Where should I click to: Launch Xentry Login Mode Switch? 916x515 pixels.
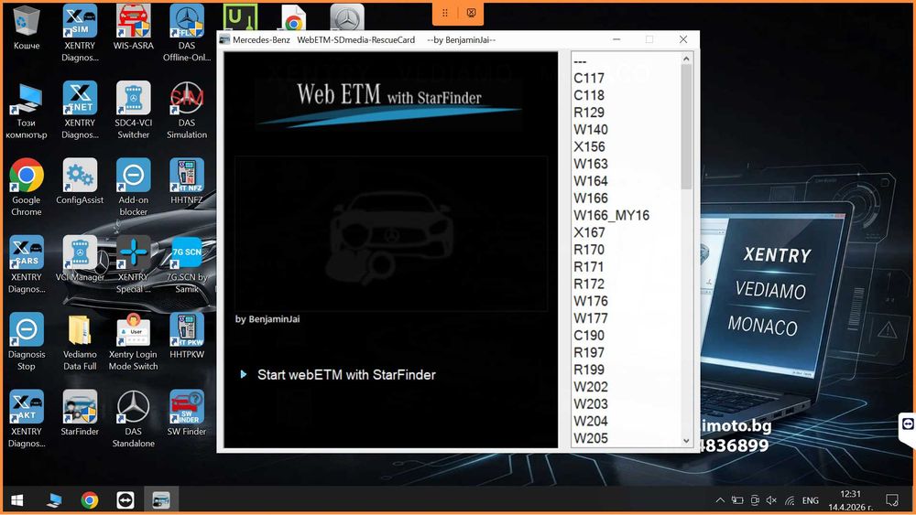[133, 342]
